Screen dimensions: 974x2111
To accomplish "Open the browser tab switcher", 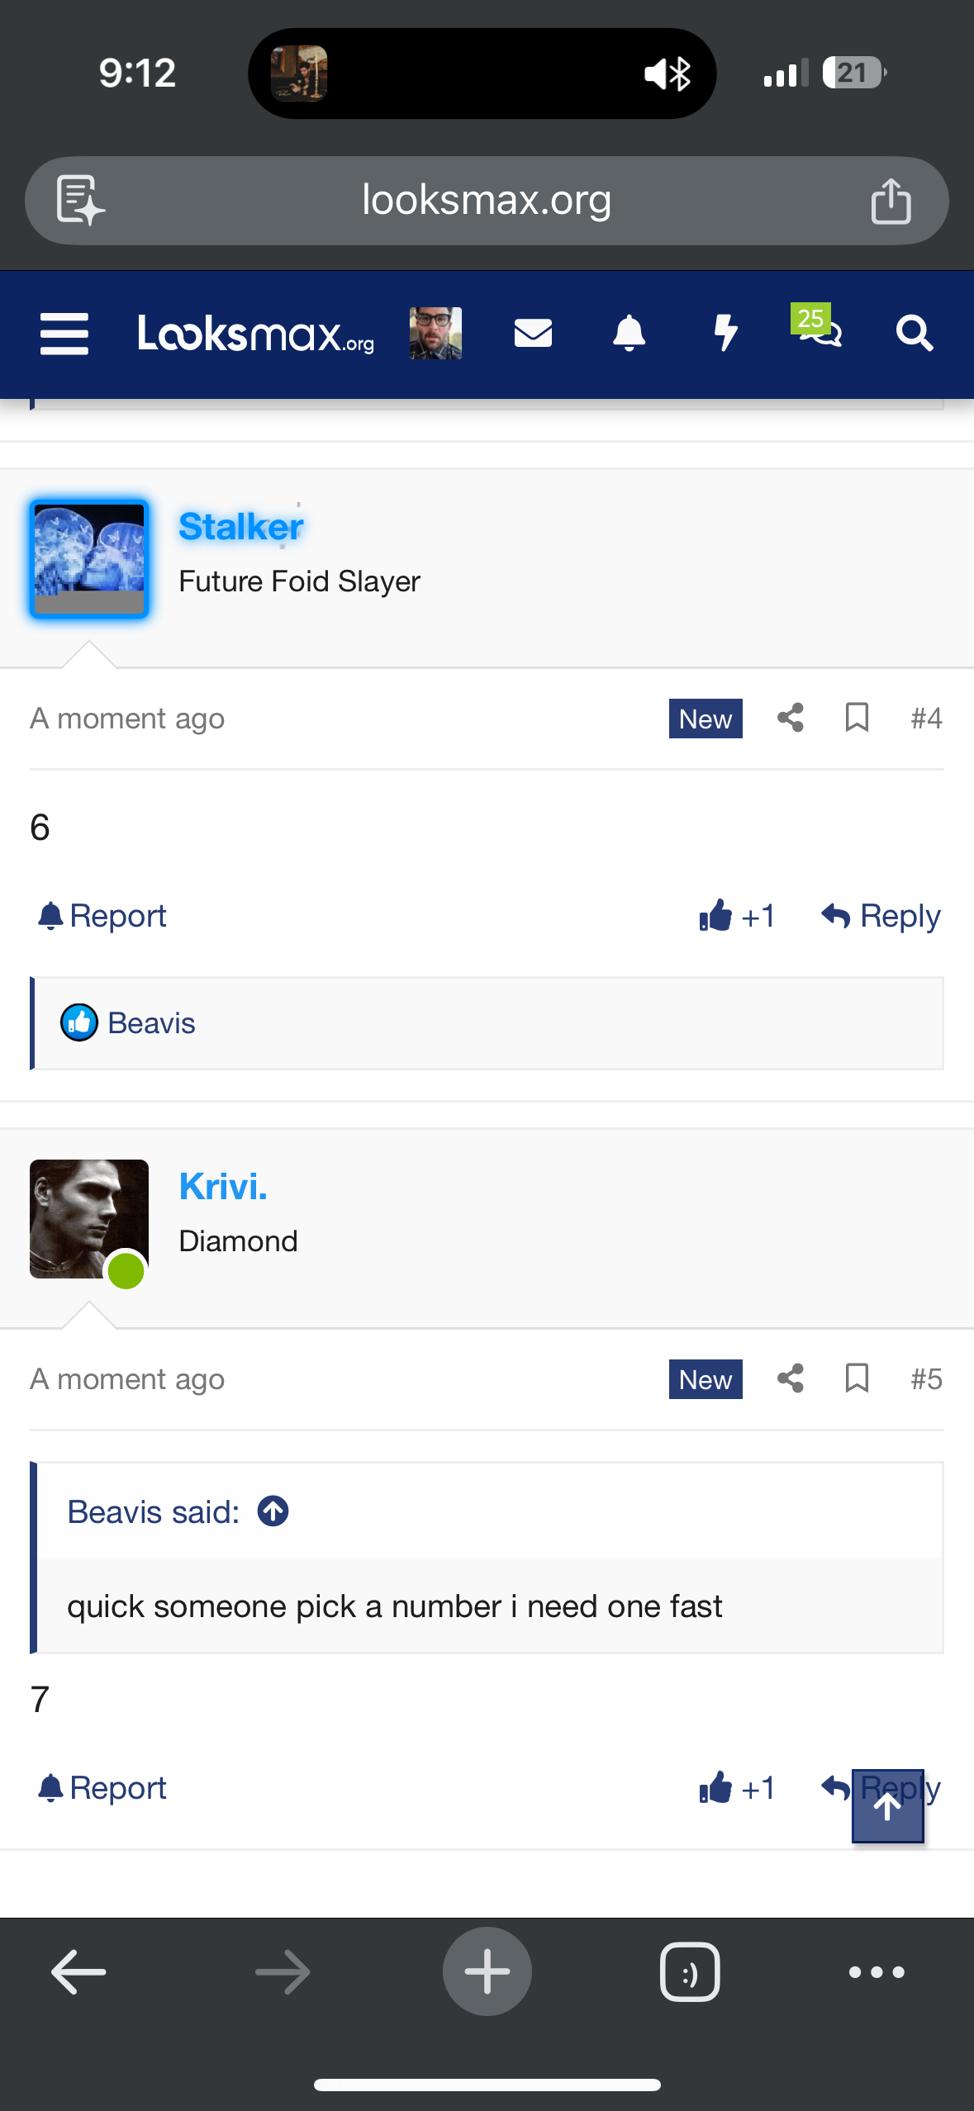I will (690, 1972).
